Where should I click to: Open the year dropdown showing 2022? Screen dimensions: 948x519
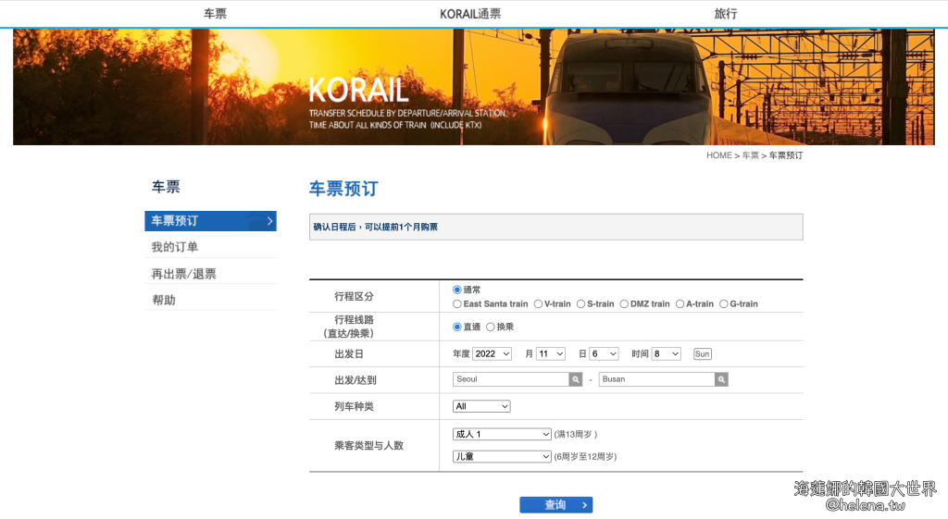pos(492,354)
